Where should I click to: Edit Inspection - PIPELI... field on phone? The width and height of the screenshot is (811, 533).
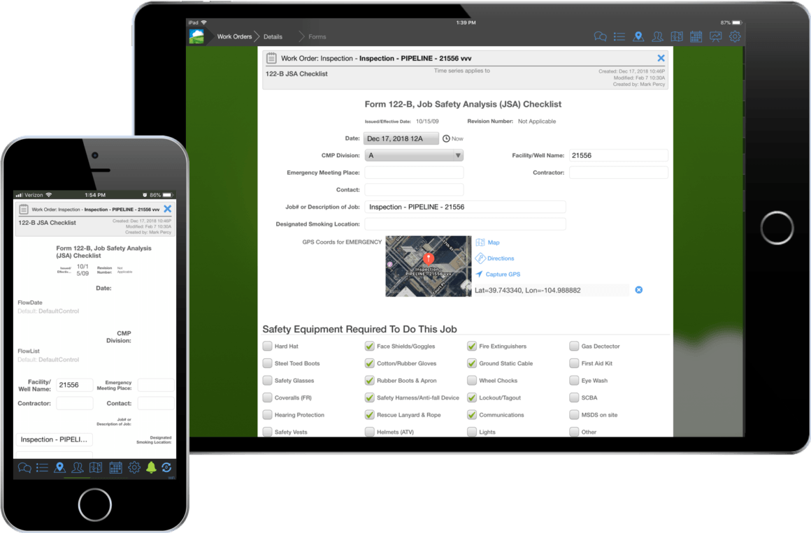click(55, 439)
